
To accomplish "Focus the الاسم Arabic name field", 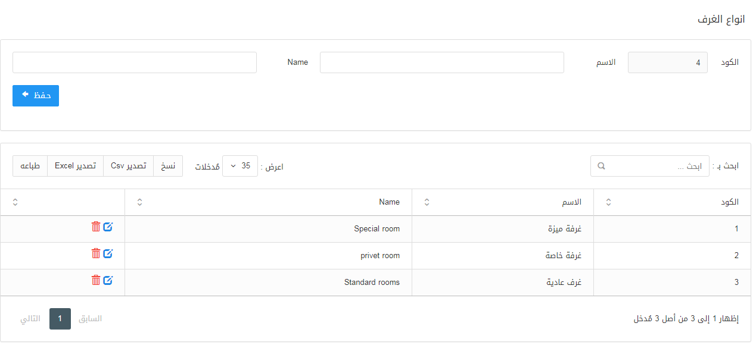I will tap(441, 62).
